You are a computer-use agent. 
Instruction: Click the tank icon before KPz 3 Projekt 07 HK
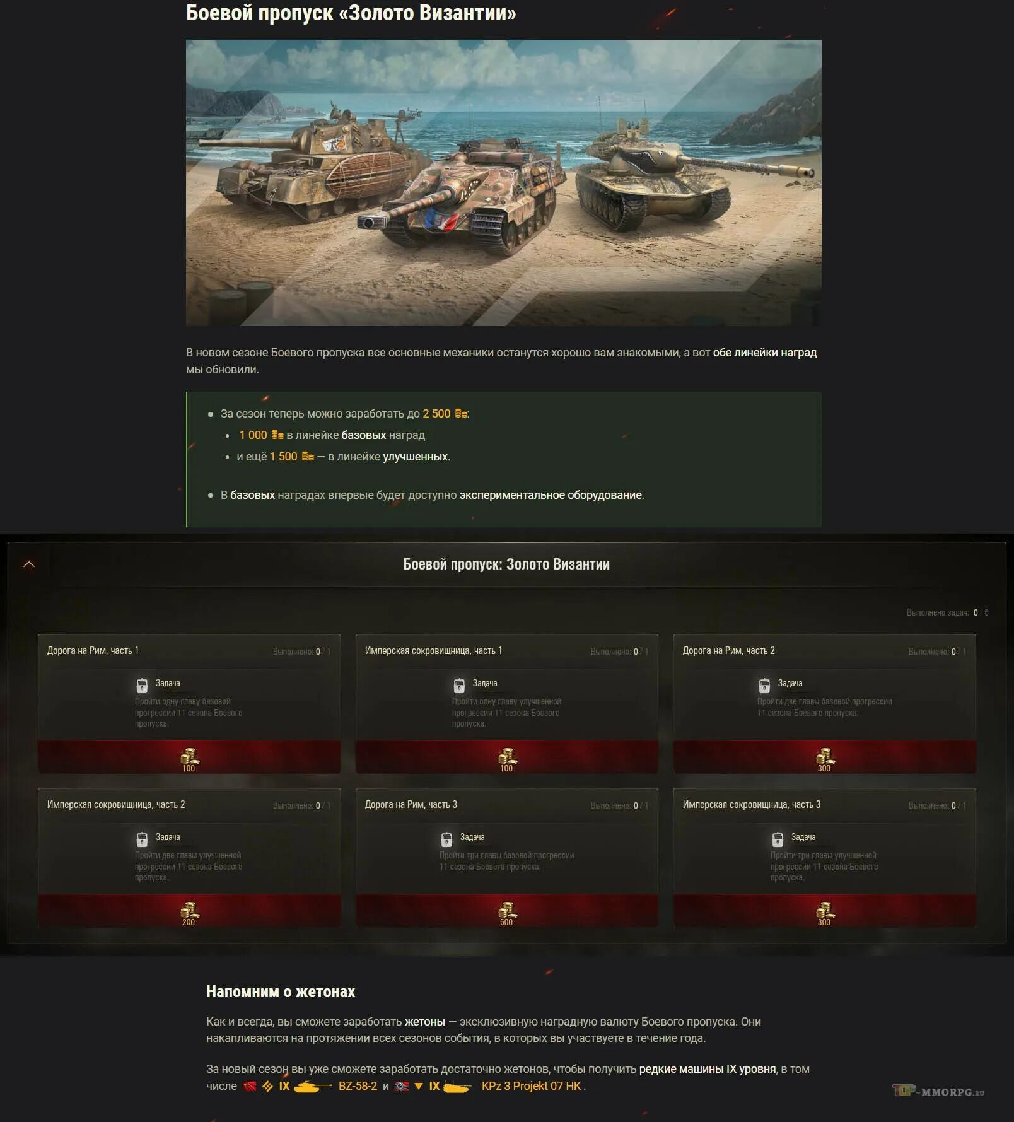457,1087
